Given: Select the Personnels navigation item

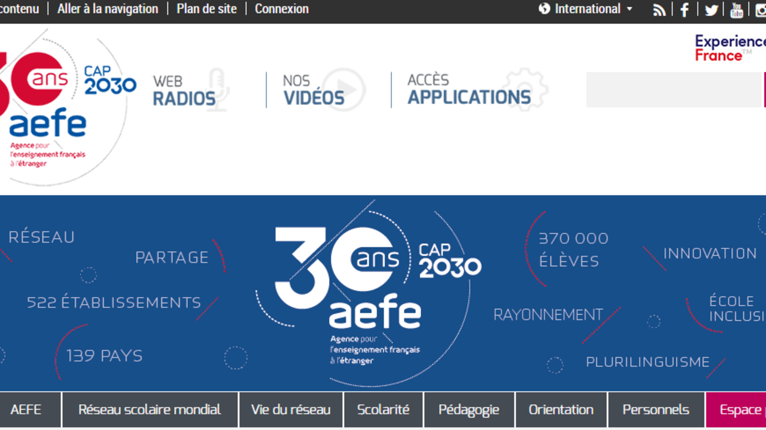Looking at the screenshot, I should pos(656,410).
